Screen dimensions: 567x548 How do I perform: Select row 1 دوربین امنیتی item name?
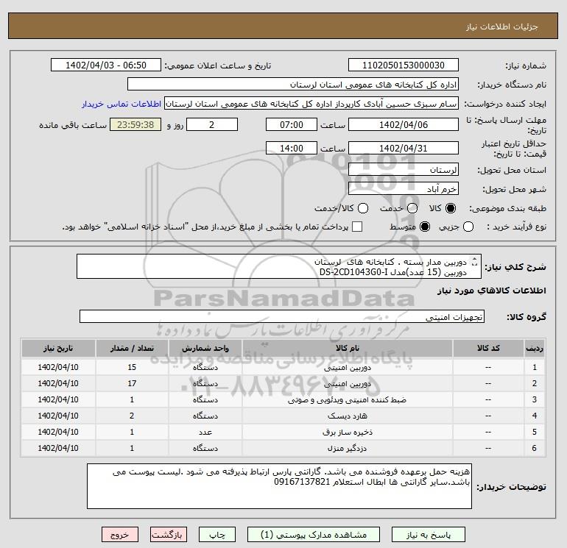coord(347,367)
